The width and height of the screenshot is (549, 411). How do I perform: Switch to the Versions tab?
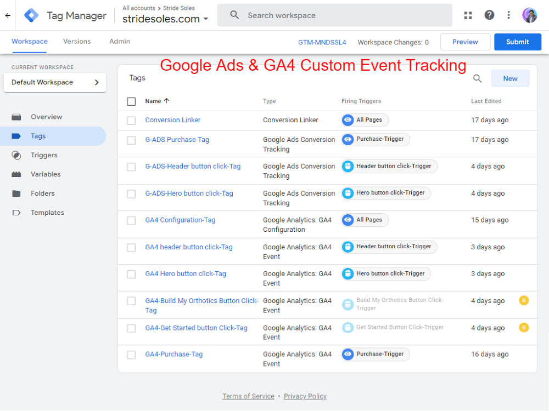pos(77,42)
